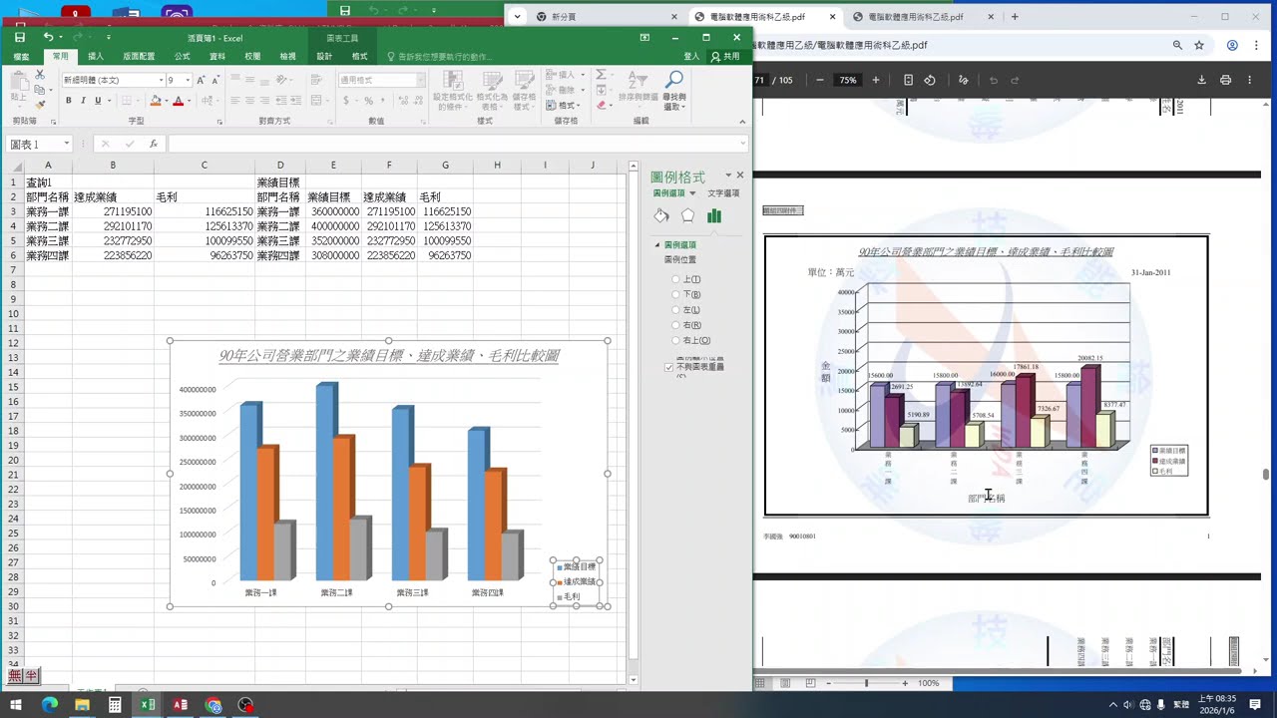The image size is (1277, 718).
Task: Open the legend options dropdown arrow in pane header
Action: 693,193
